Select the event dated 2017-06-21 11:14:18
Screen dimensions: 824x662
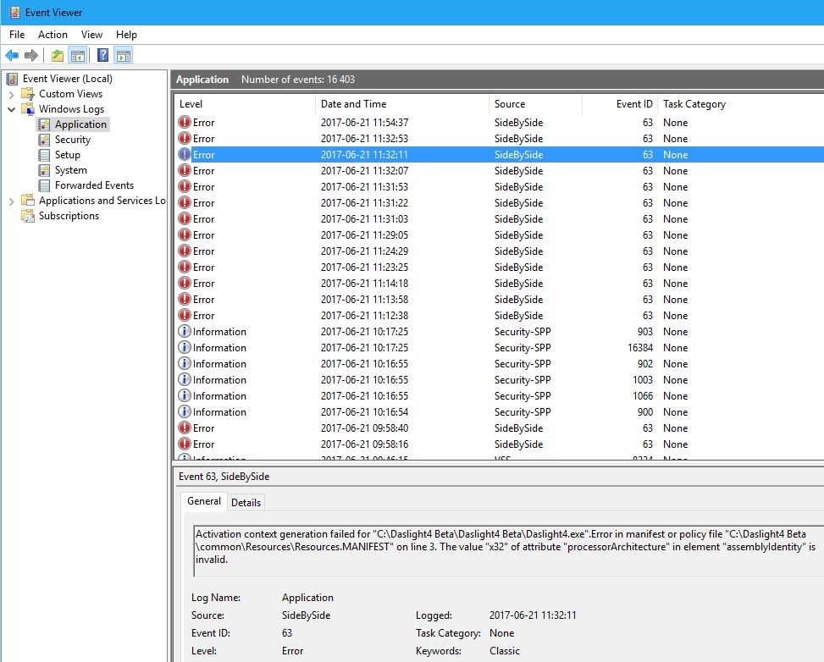pyautogui.click(x=499, y=284)
